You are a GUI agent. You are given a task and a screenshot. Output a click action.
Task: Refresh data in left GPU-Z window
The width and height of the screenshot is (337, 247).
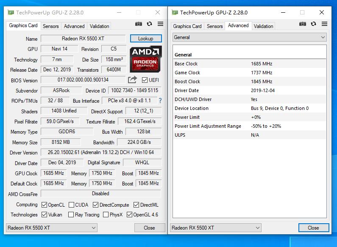click(149, 24)
